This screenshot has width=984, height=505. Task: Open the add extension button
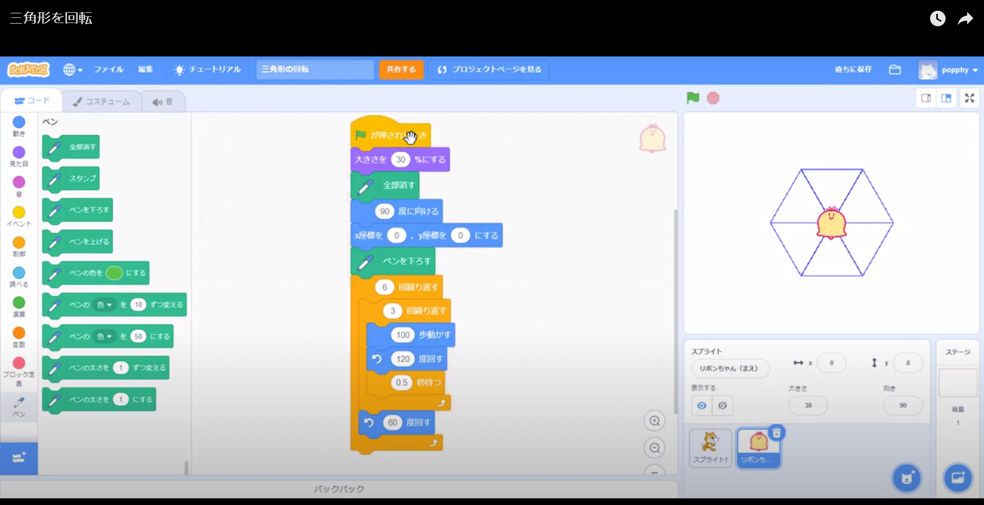pyautogui.click(x=19, y=458)
